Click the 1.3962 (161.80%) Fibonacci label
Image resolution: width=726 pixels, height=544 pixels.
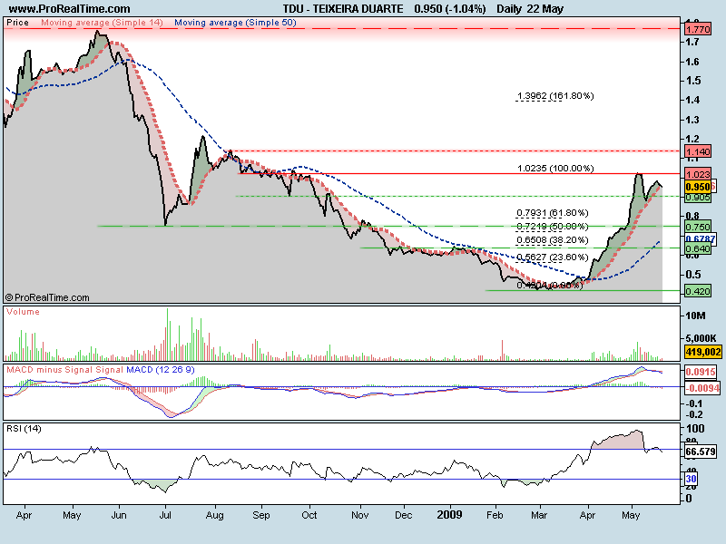pyautogui.click(x=555, y=96)
